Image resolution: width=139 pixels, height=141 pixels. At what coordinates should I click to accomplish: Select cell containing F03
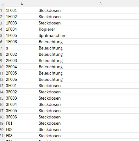[21, 136]
